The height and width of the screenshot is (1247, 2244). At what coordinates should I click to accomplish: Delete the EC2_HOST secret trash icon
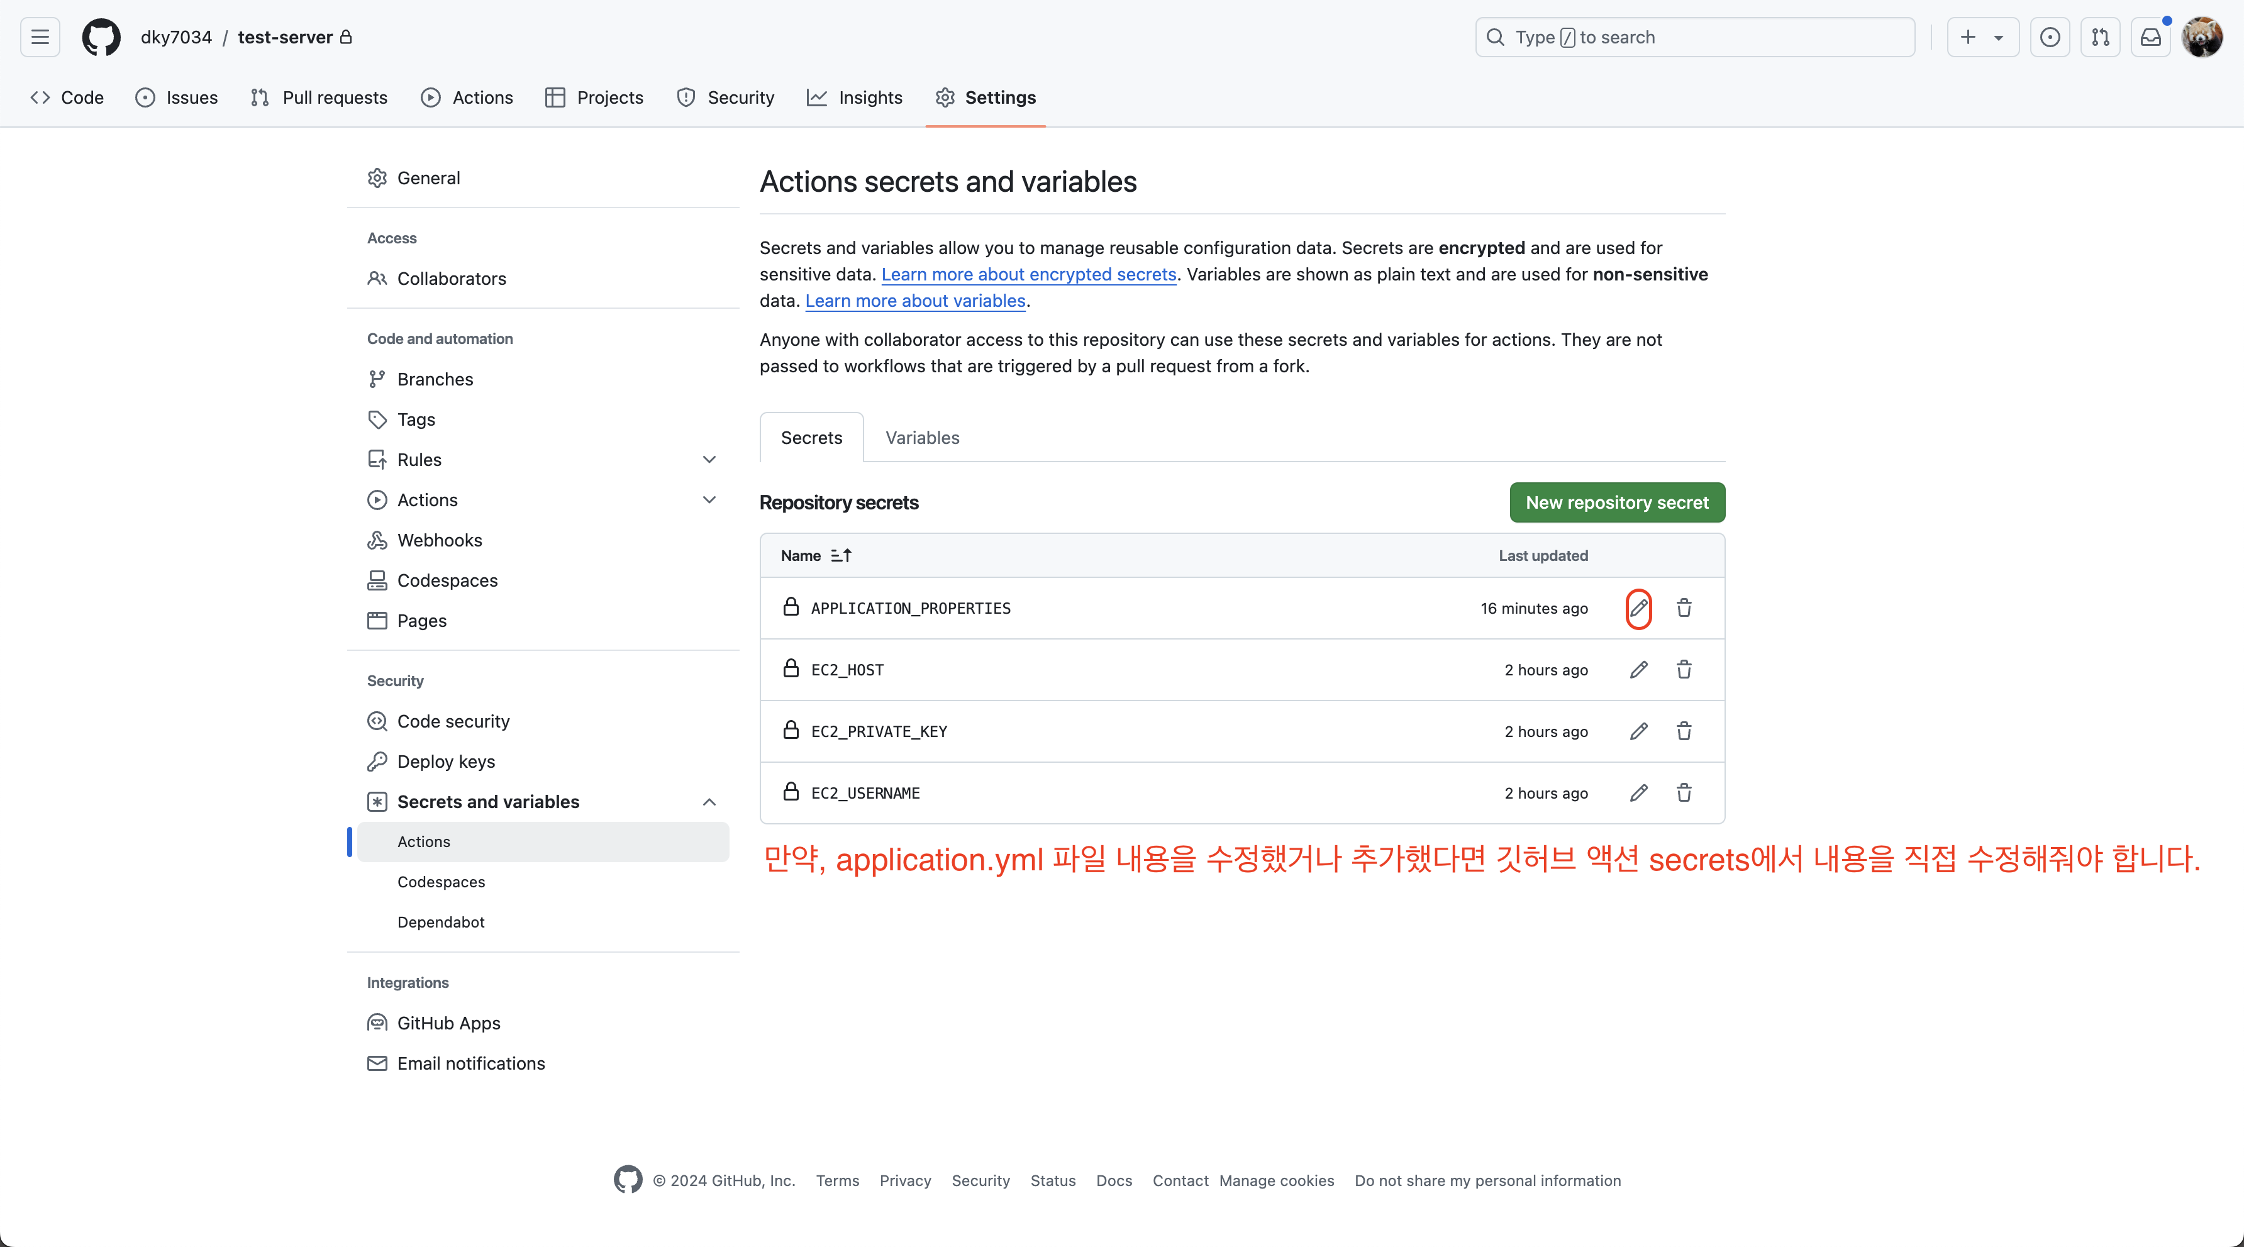[x=1683, y=670]
